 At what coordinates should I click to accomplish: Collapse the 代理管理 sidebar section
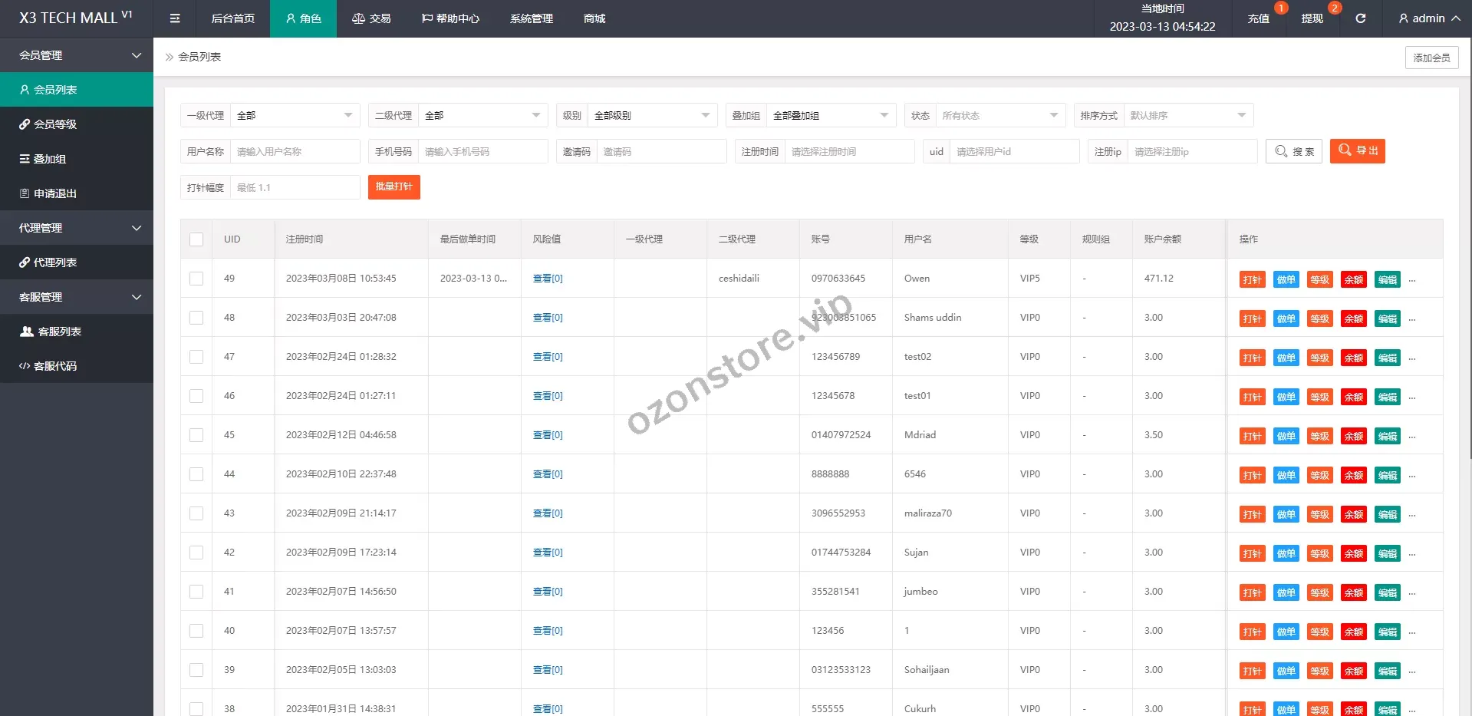(x=77, y=228)
